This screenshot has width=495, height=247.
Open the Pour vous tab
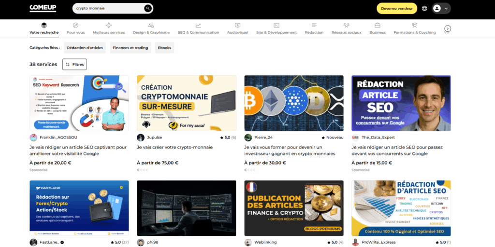tap(76, 28)
